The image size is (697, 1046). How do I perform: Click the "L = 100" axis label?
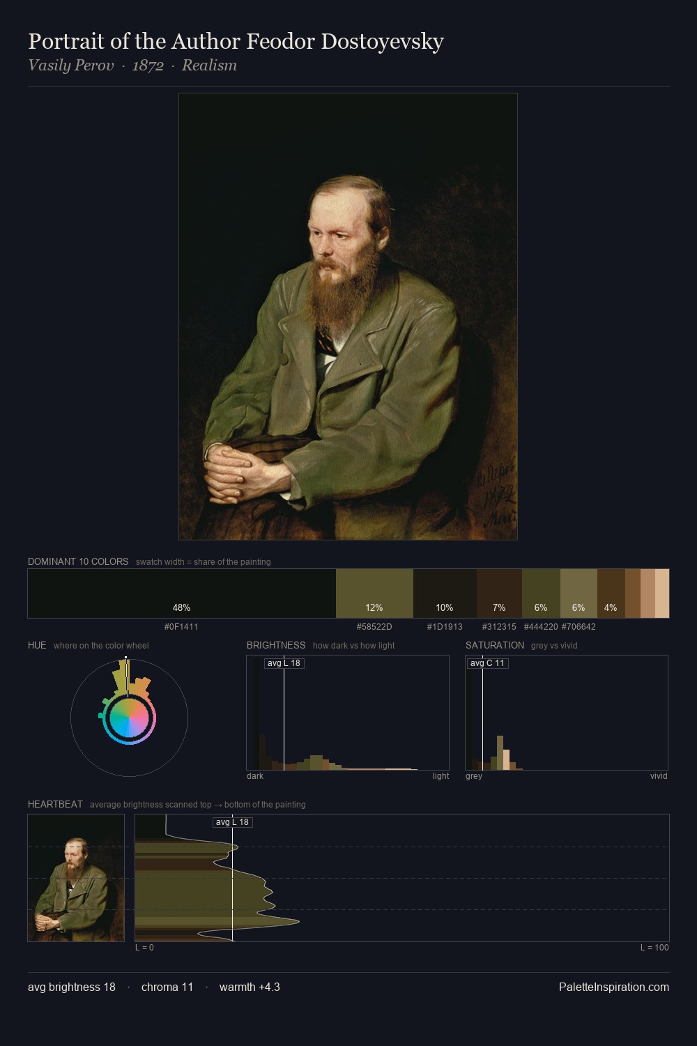pos(654,948)
